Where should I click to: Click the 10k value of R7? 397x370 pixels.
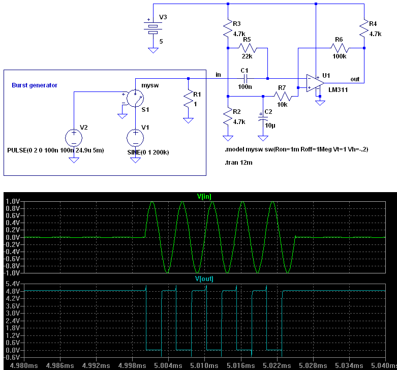coord(282,105)
